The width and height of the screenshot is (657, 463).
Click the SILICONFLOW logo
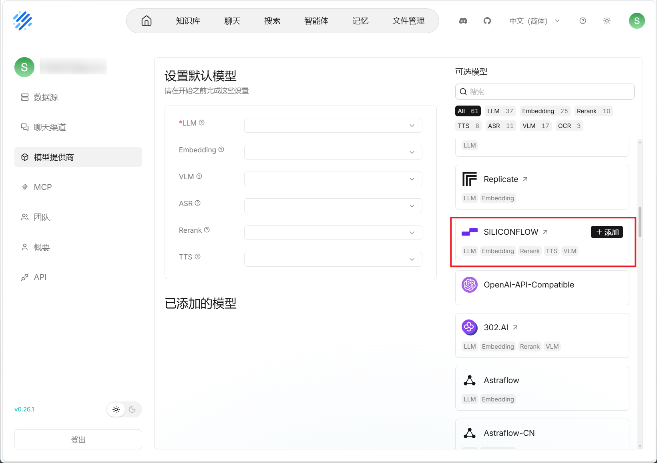click(x=470, y=232)
